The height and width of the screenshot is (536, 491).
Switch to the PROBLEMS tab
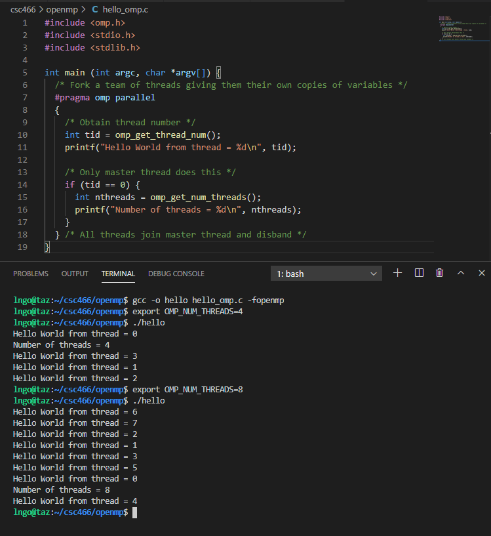[30, 274]
